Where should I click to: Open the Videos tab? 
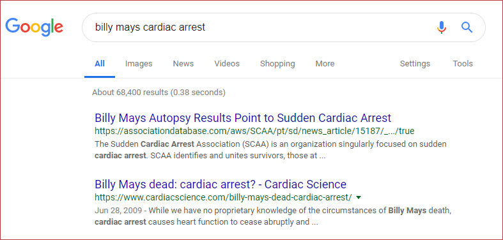tap(227, 64)
